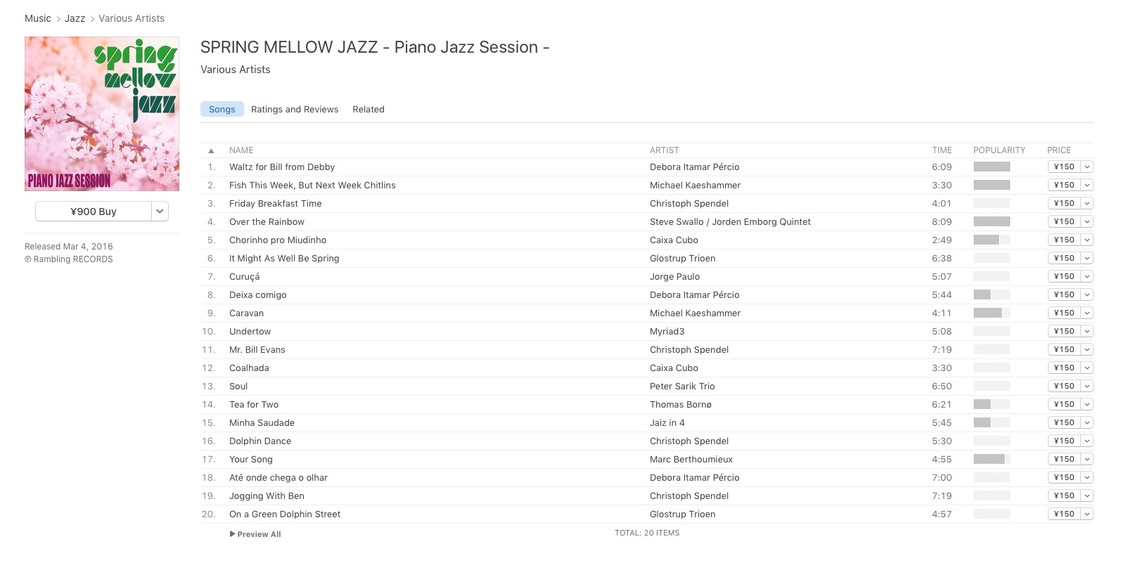The height and width of the screenshot is (577, 1140).
Task: Click the Preview All play icon
Action: pyautogui.click(x=233, y=534)
